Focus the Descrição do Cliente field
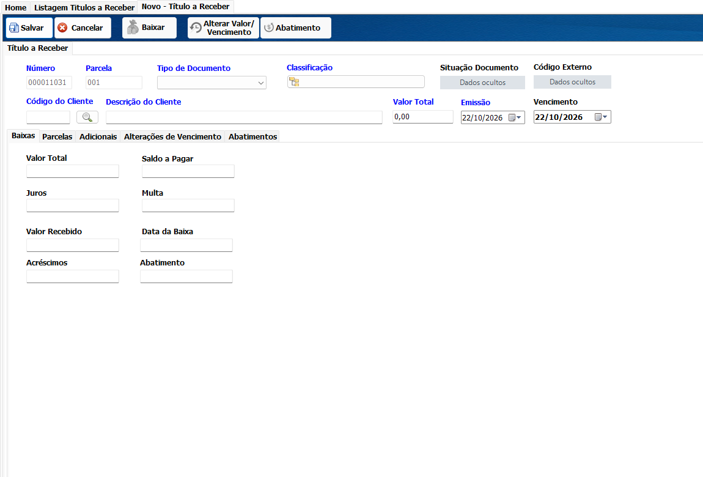The image size is (703, 477). click(244, 117)
